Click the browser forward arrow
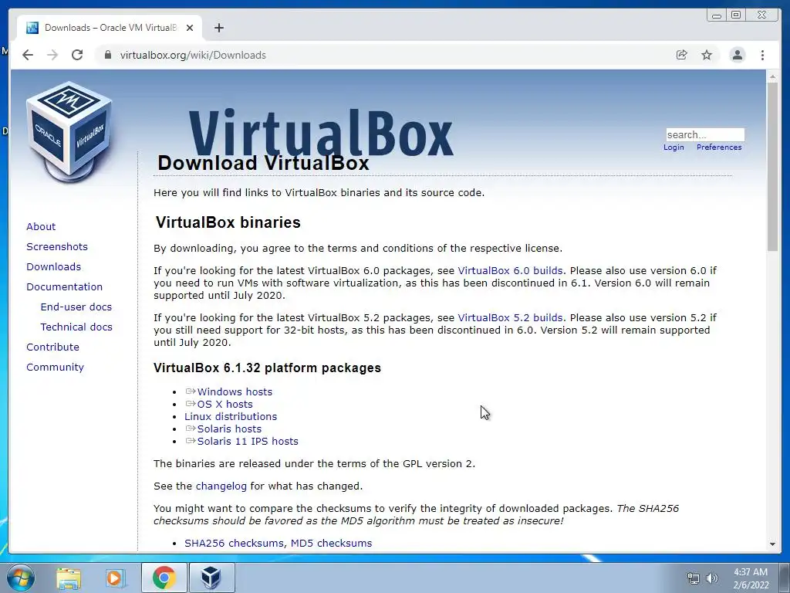Viewport: 790px width, 593px height. [52, 55]
